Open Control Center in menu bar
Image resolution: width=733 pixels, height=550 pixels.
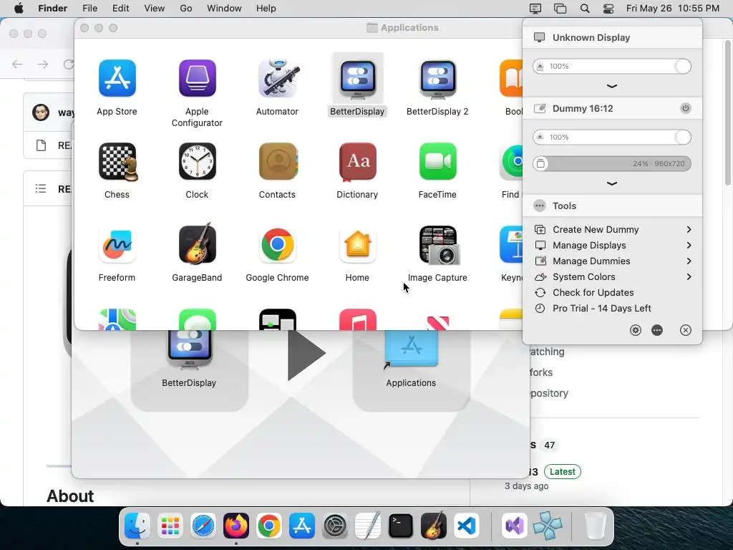coord(608,9)
